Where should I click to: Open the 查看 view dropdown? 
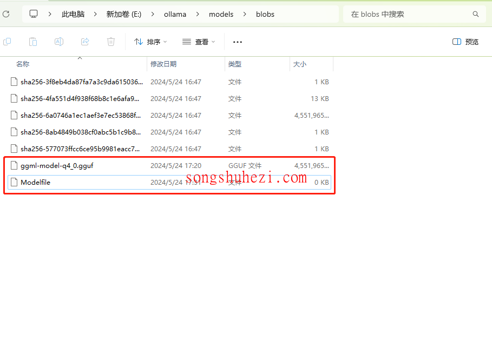[199, 42]
